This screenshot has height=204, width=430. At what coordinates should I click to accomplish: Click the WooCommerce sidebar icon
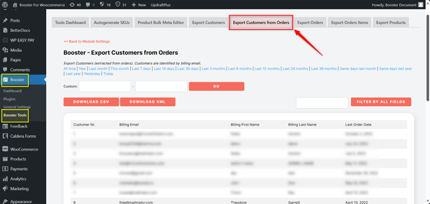5,150
